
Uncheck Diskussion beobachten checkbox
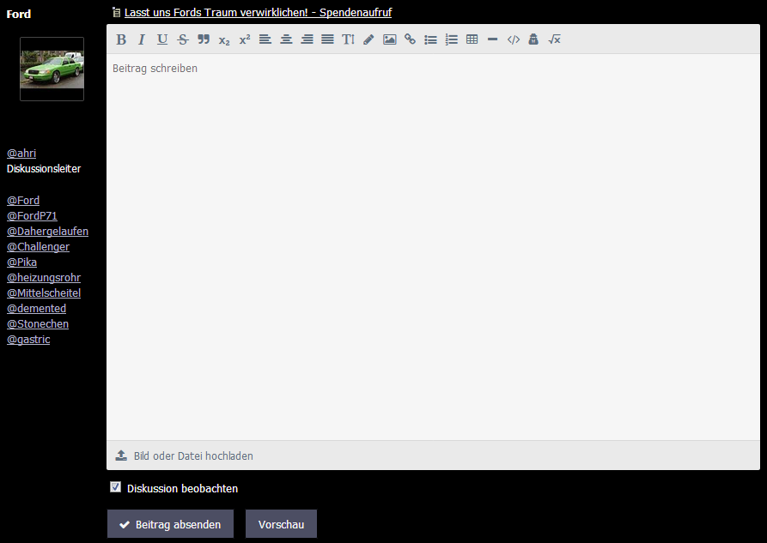click(115, 486)
